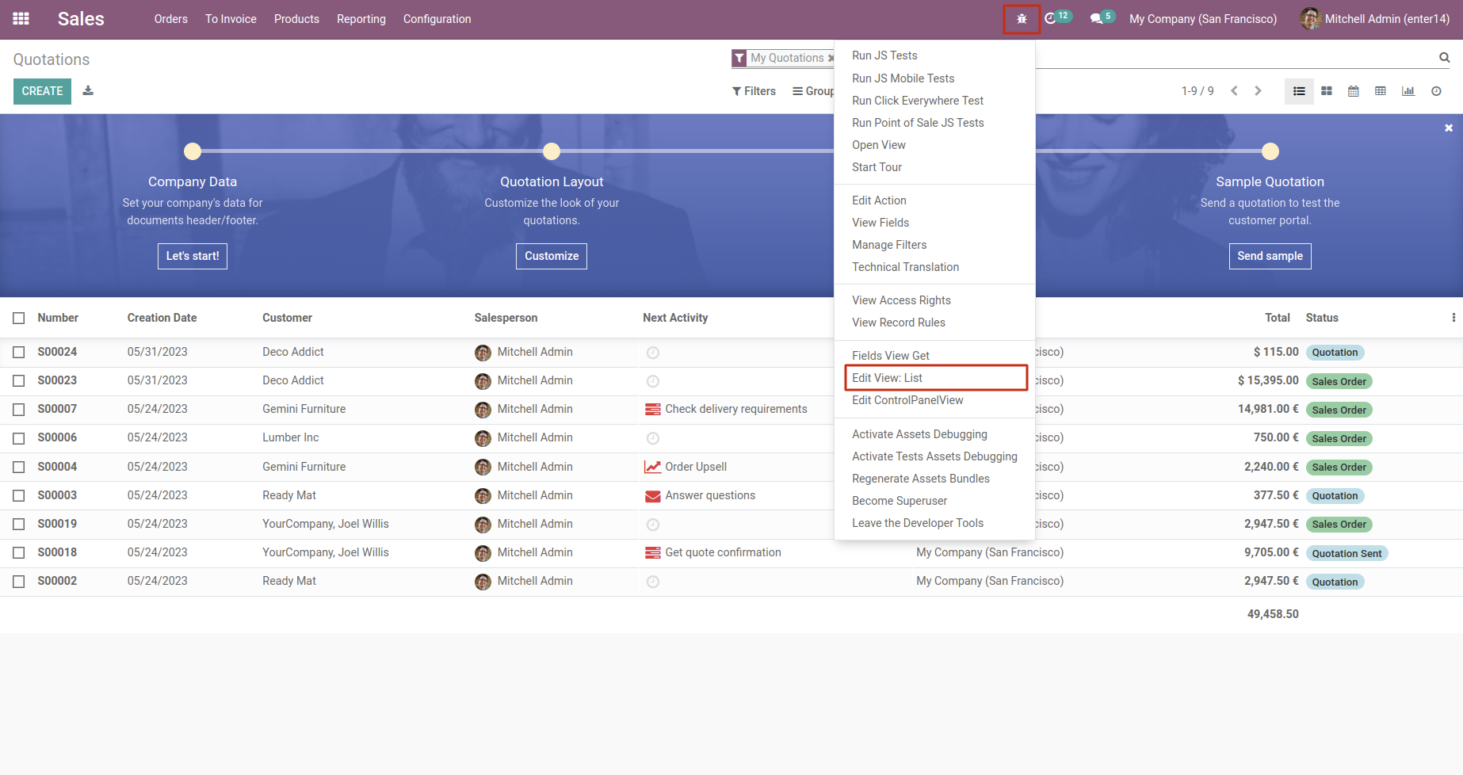Select View Fields in debug menu
The width and height of the screenshot is (1463, 775).
pyautogui.click(x=935, y=223)
